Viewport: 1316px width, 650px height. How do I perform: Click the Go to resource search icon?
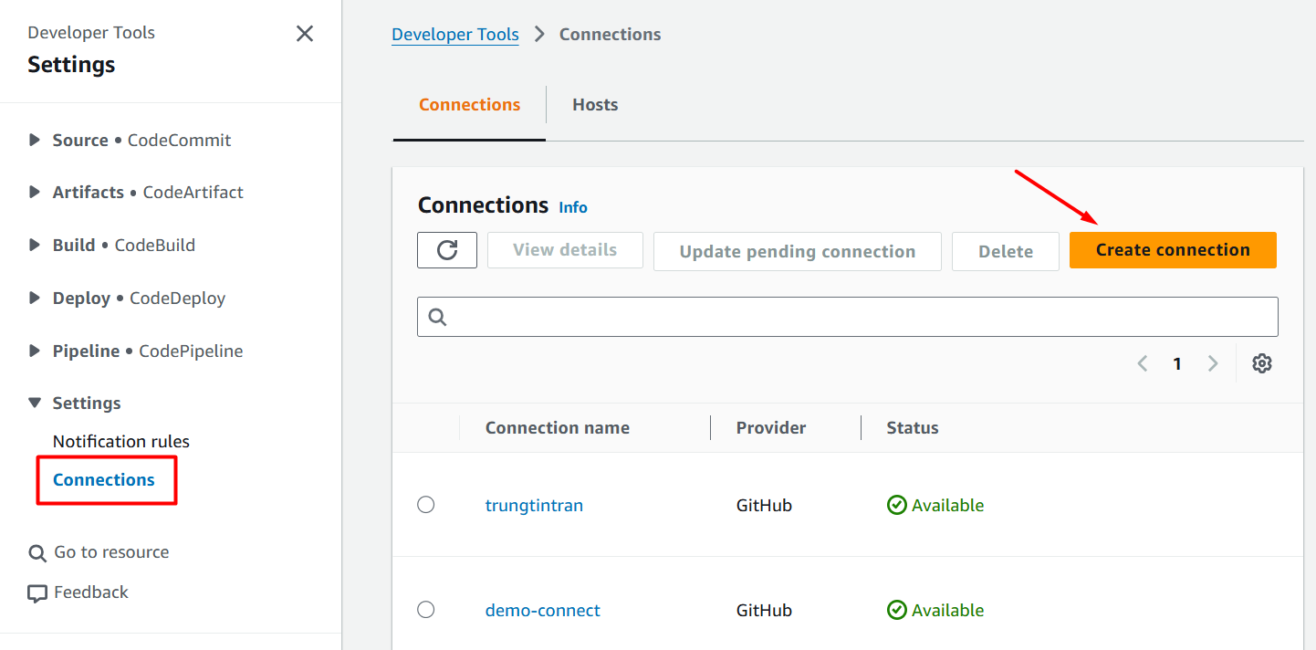click(37, 553)
